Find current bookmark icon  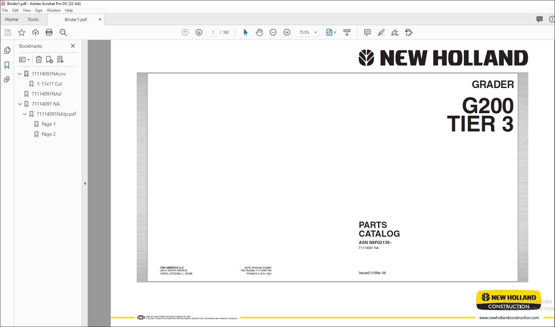coord(60,59)
